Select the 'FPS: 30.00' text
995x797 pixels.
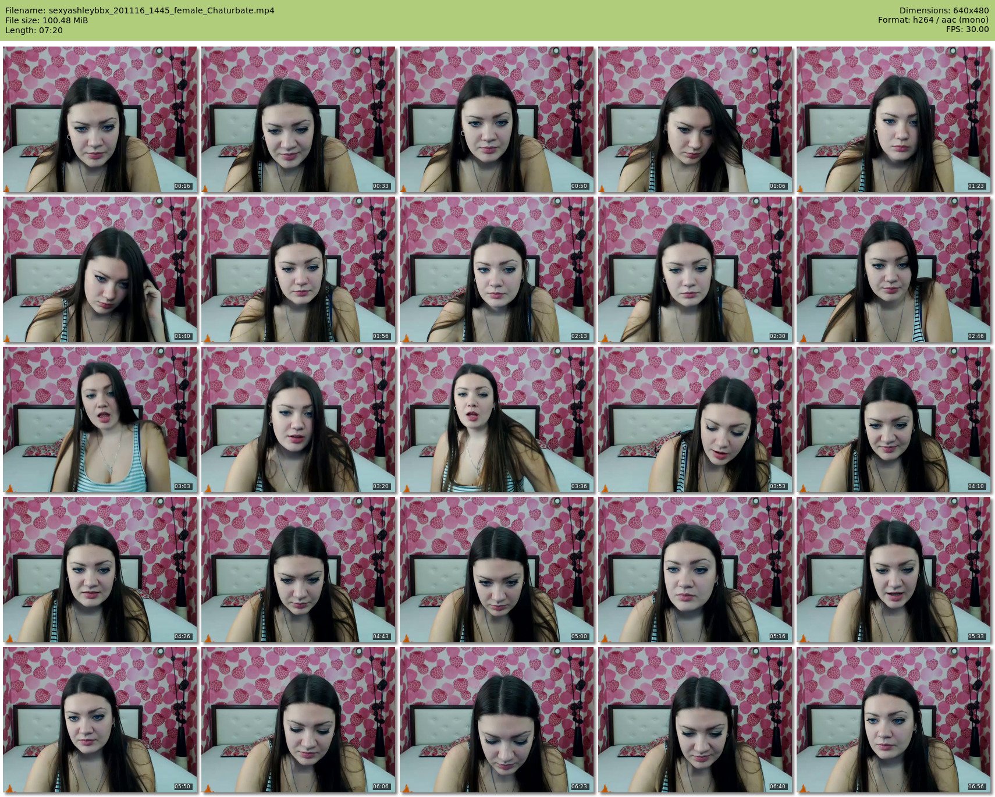click(967, 30)
